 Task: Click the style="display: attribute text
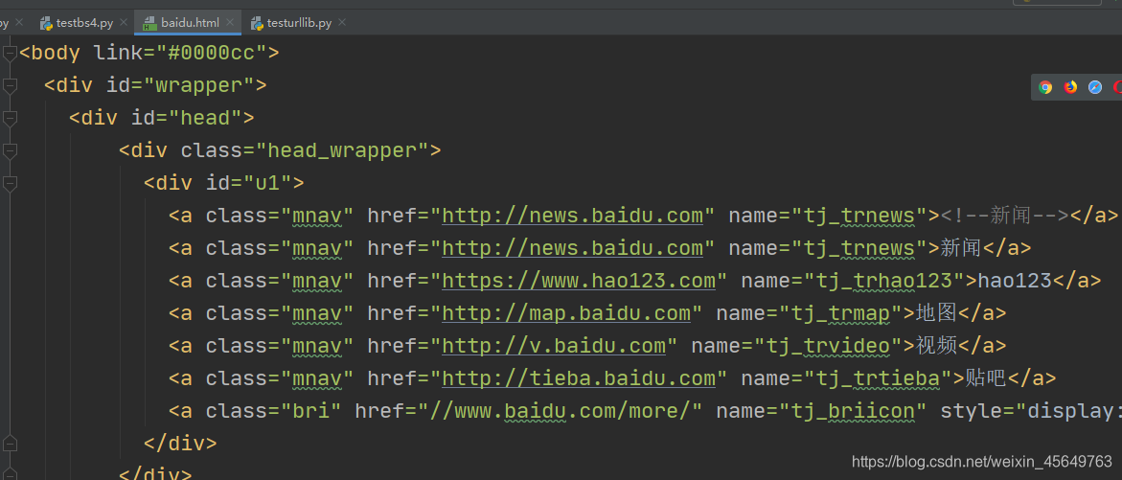pos(1030,411)
